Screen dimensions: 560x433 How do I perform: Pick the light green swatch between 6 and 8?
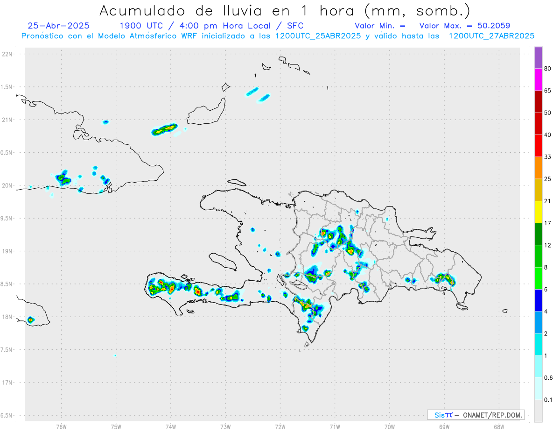538,278
